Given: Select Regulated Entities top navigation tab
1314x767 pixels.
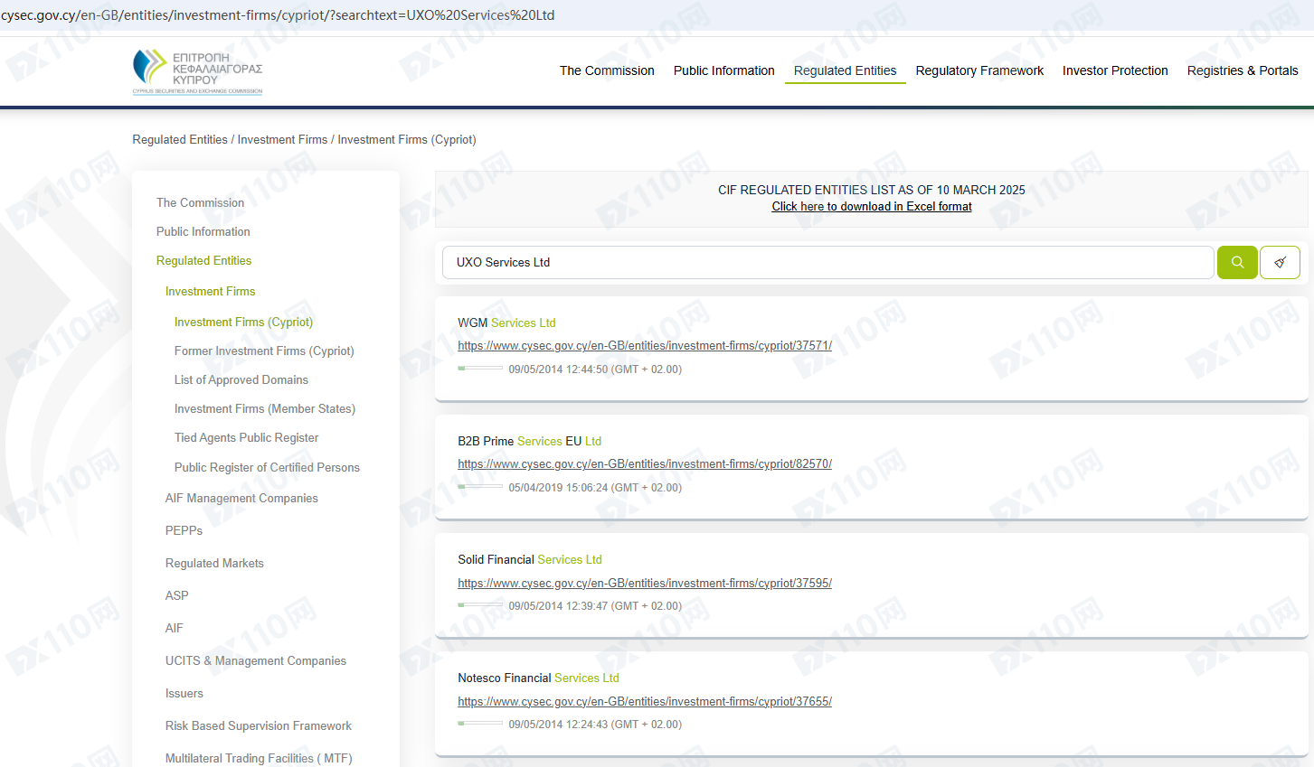Looking at the screenshot, I should click(x=845, y=70).
